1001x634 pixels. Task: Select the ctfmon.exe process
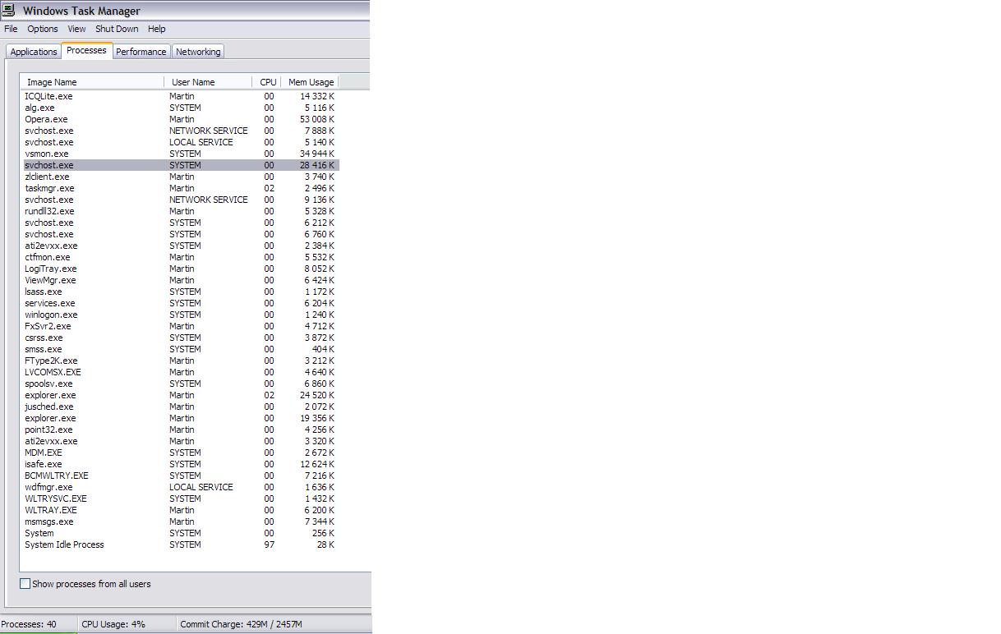point(180,257)
